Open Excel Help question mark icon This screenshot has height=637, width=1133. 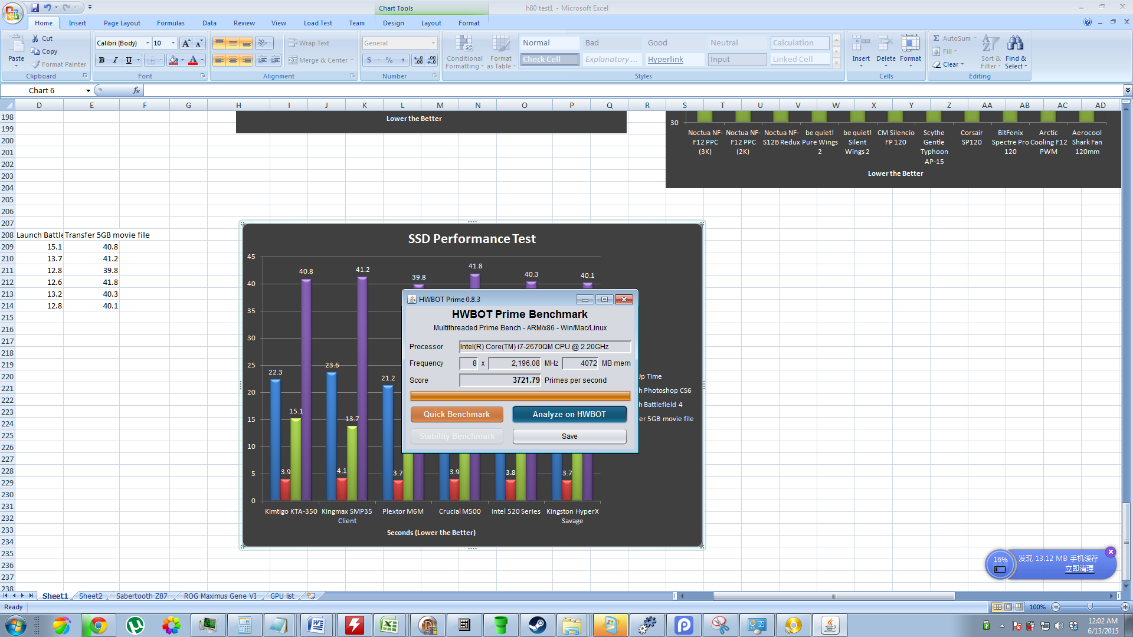point(1087,22)
